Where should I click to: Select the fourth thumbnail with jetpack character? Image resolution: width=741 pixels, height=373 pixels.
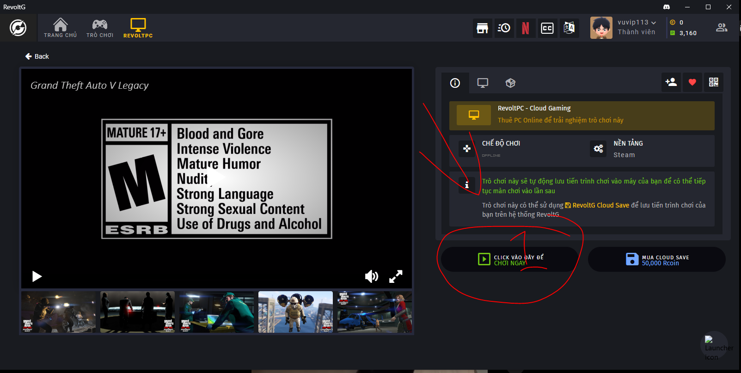pos(295,312)
